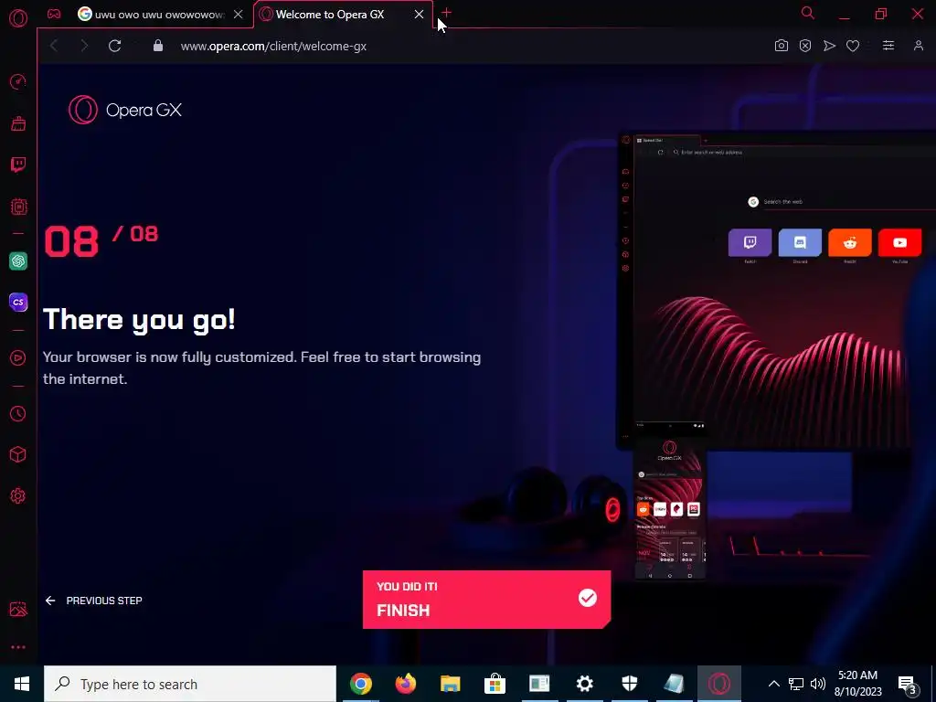Viewport: 936px width, 702px height.
Task: Open History clock icon in sidebar
Action: (18, 413)
